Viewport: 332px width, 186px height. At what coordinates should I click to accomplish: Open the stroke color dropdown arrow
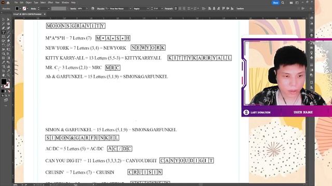[x=27, y=9]
